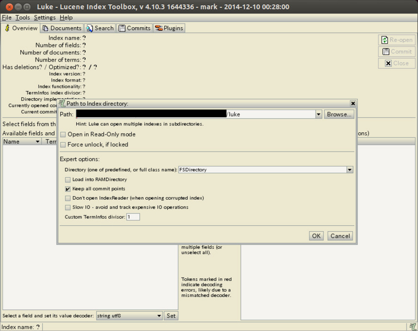Switch to the Commits tab
This screenshot has height=331, width=418.
click(135, 28)
